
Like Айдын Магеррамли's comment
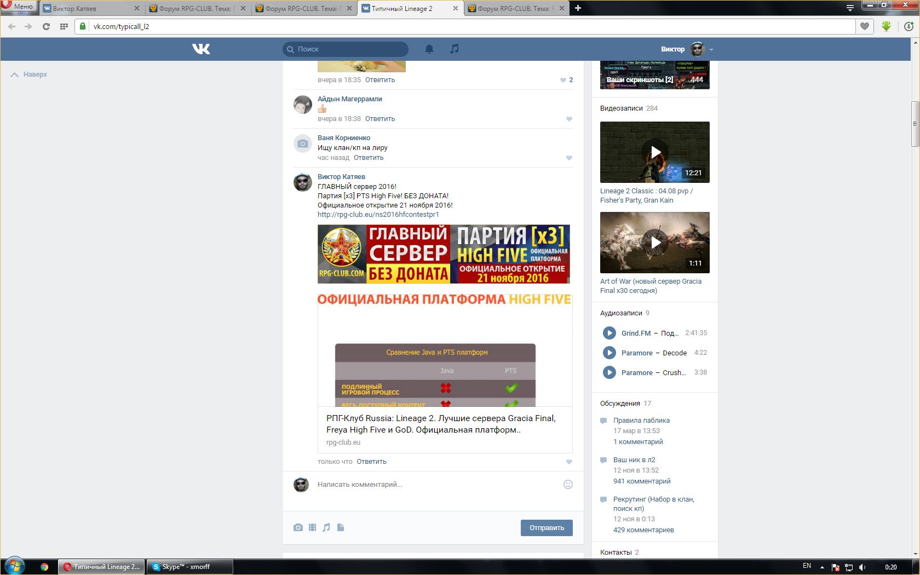[569, 119]
